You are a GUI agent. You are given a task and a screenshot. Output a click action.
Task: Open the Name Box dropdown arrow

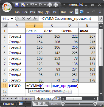coord(12,19)
